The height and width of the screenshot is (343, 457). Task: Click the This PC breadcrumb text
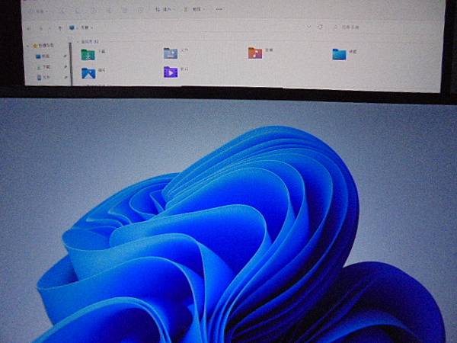85,27
